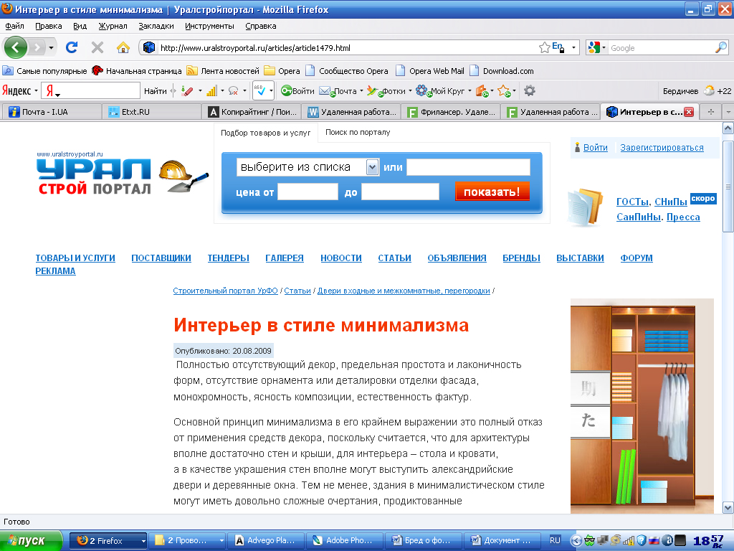
Task: Click inside the 'цена от' input field
Action: click(x=308, y=192)
